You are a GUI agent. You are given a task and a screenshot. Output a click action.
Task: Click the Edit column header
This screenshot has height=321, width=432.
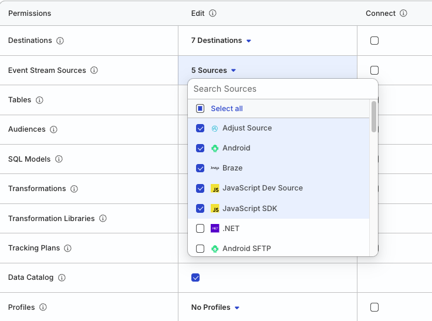(198, 14)
